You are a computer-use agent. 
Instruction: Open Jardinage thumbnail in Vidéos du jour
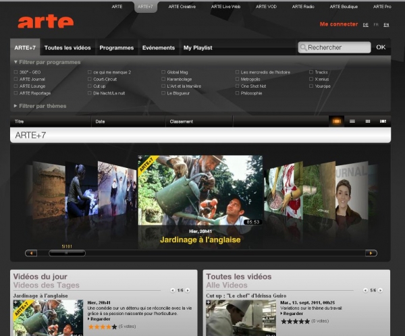click(x=48, y=318)
